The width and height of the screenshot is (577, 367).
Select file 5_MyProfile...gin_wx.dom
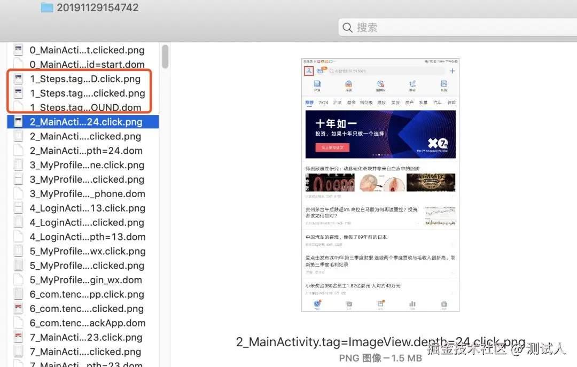click(x=83, y=280)
